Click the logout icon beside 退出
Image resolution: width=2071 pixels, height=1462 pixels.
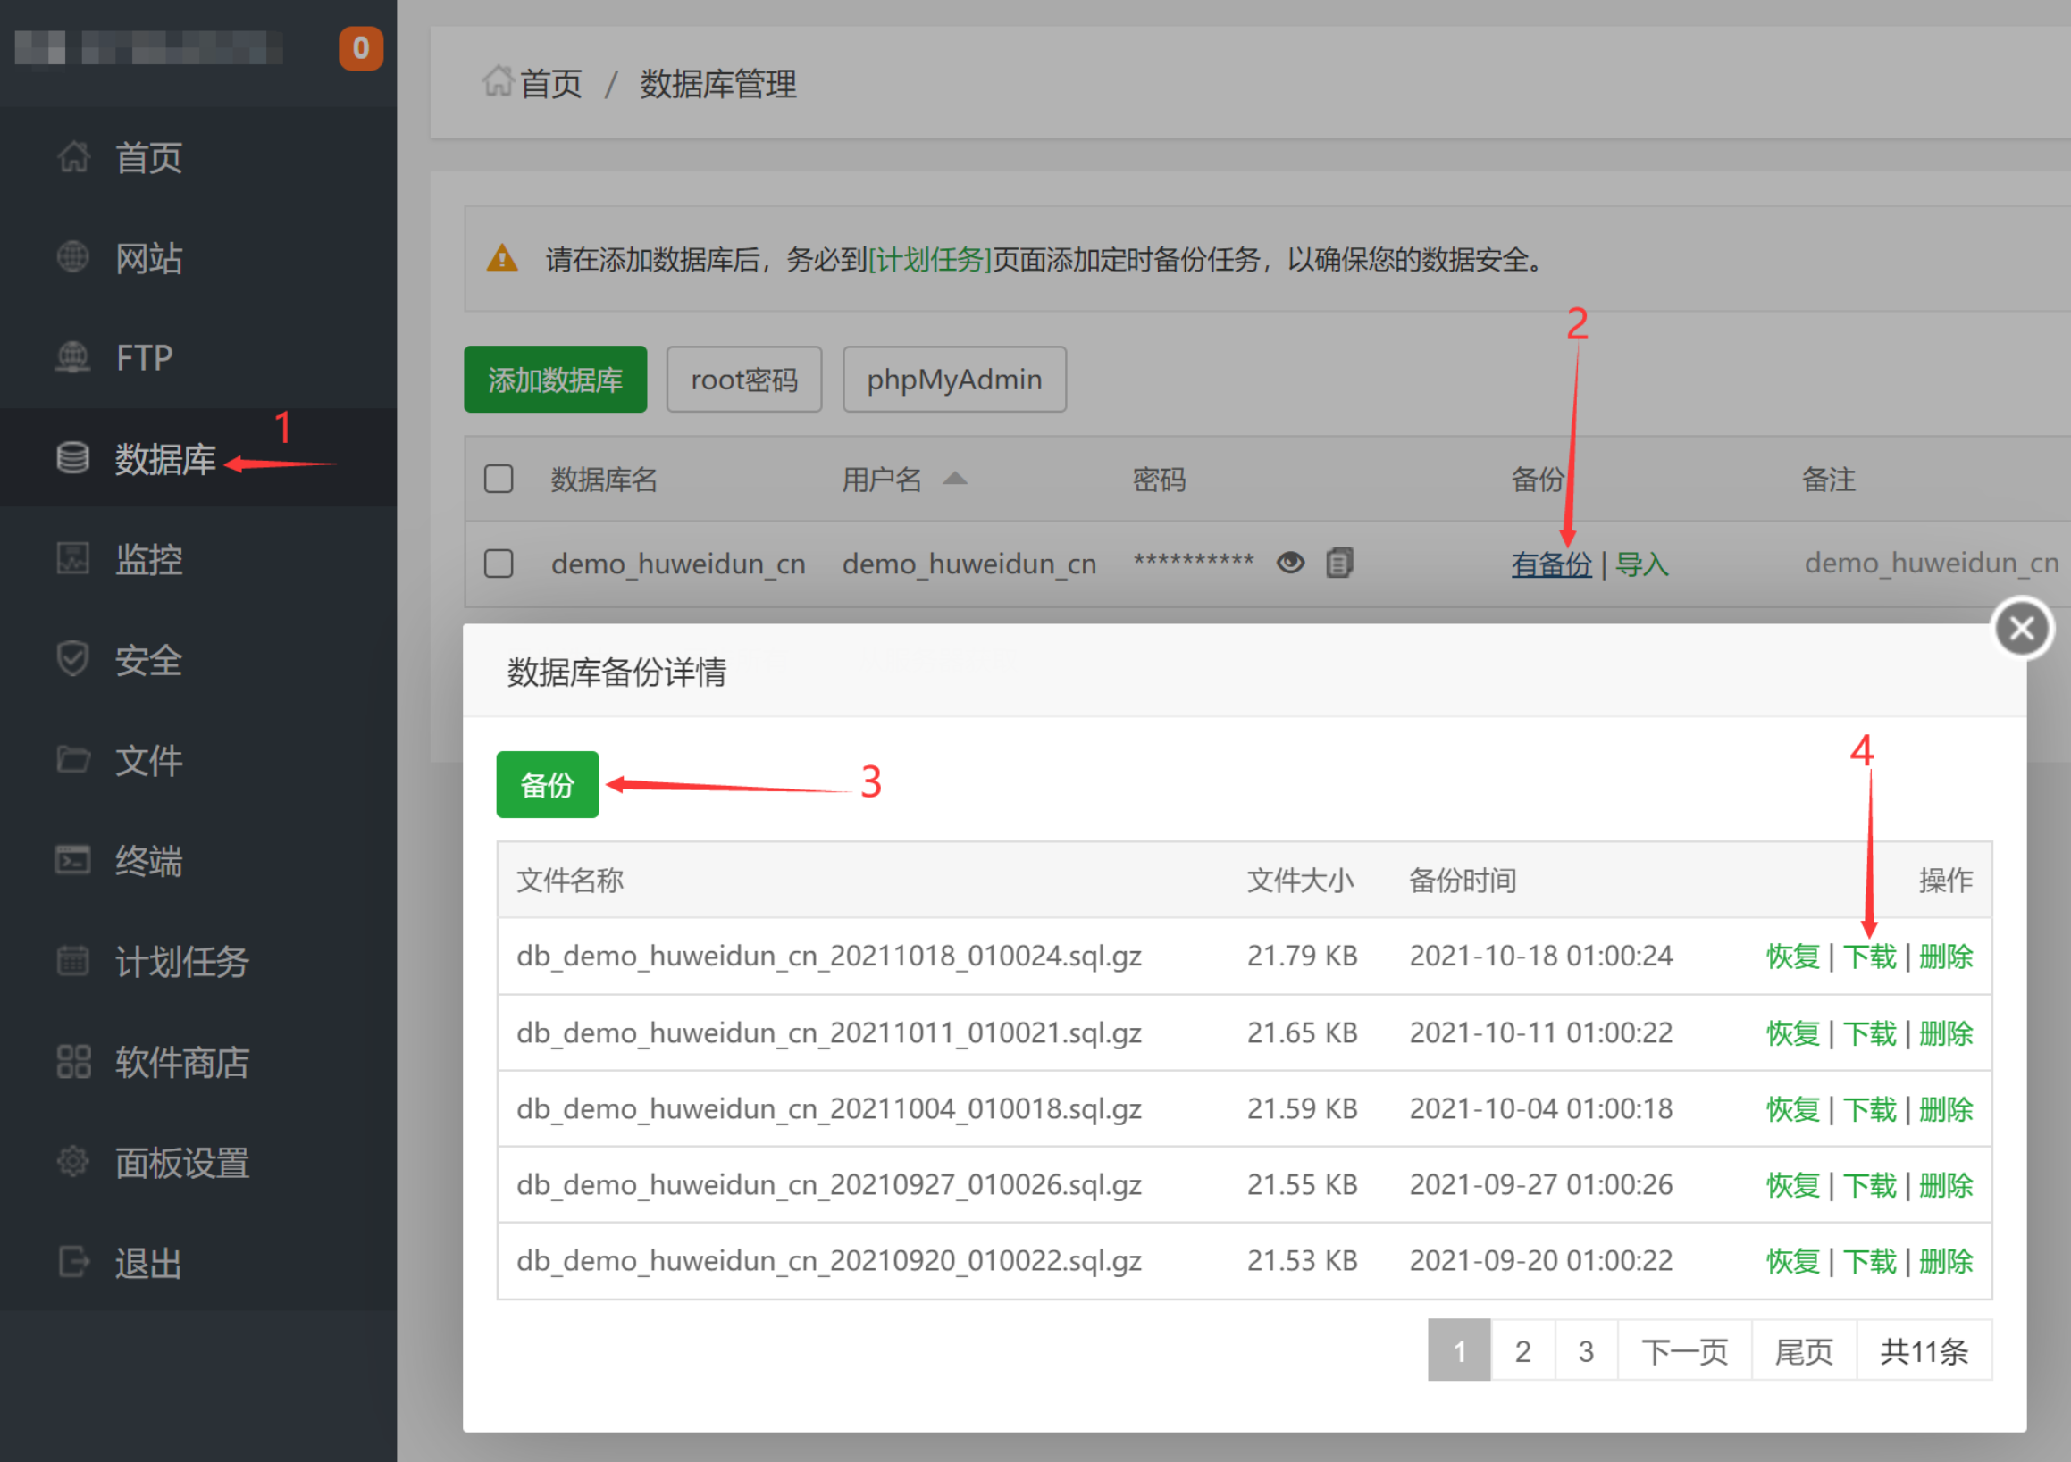(x=74, y=1262)
